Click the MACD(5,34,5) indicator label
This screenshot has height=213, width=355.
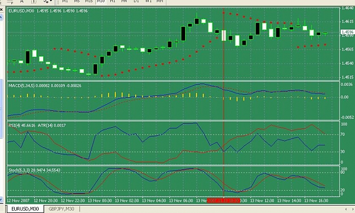click(45, 86)
